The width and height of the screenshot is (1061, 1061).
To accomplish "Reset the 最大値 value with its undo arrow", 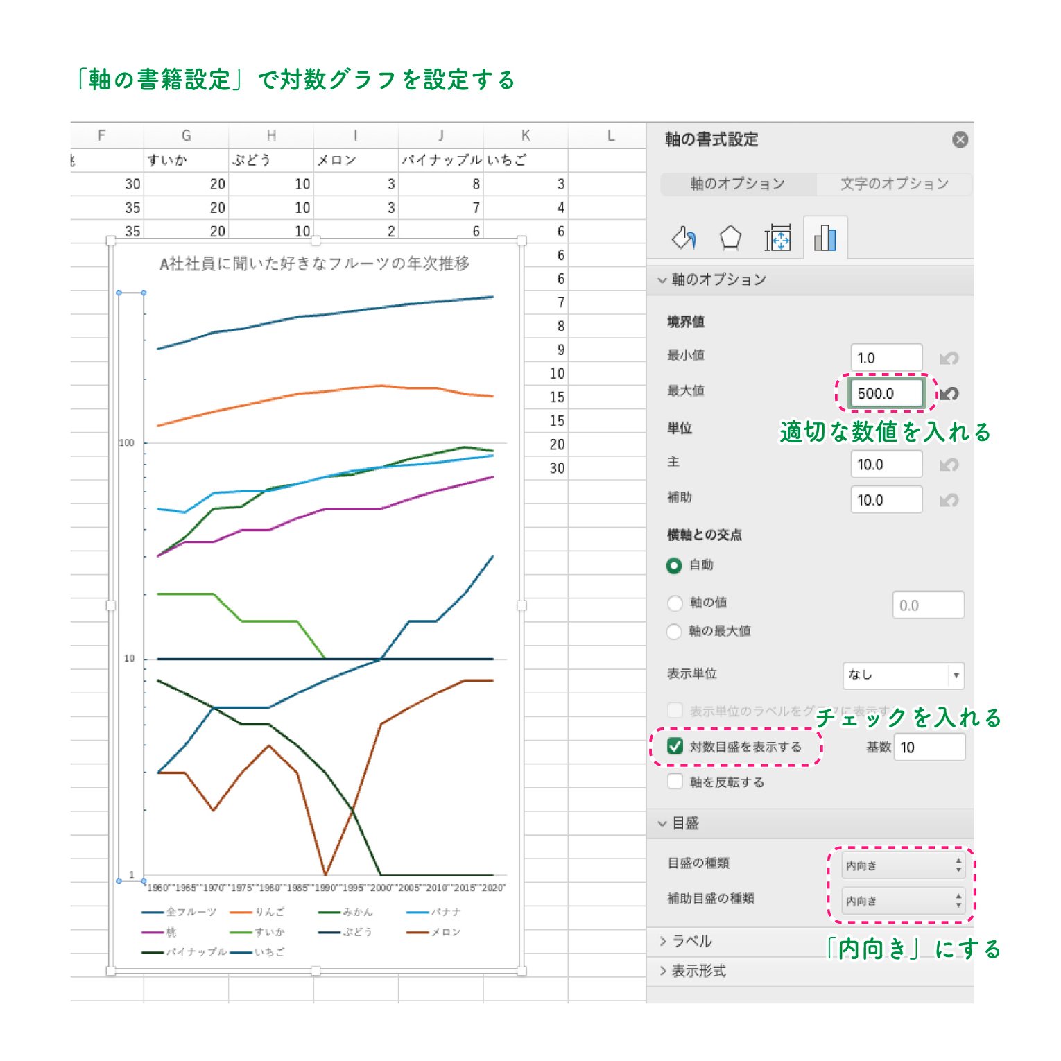I will coord(949,393).
